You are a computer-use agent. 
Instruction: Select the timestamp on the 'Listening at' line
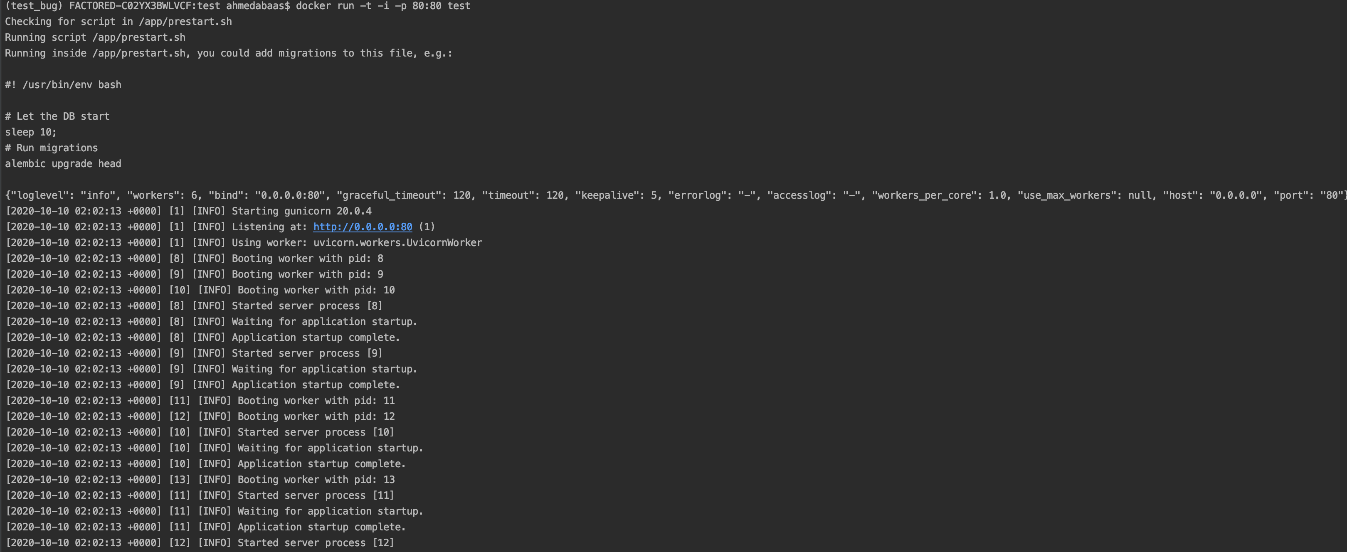point(84,227)
